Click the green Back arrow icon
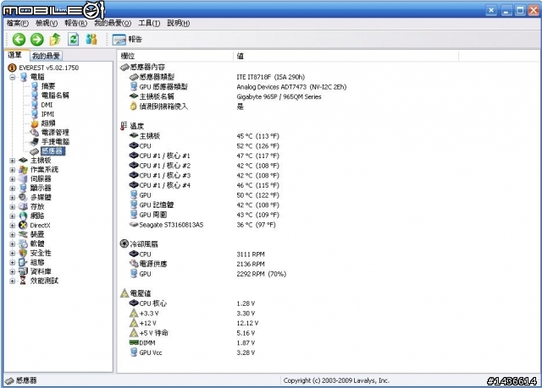 pyautogui.click(x=19, y=40)
